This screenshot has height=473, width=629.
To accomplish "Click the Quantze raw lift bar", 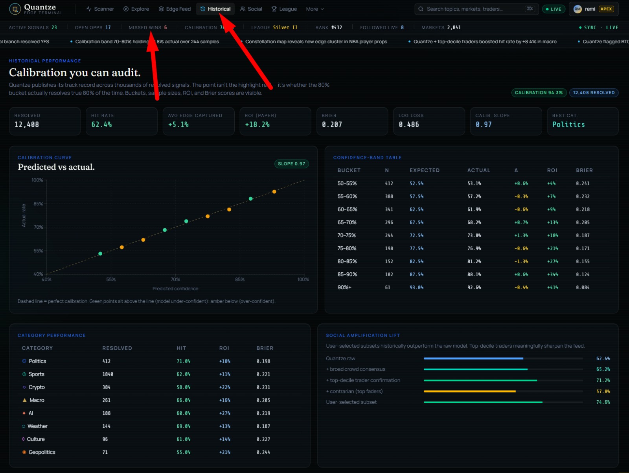I will click(x=503, y=359).
